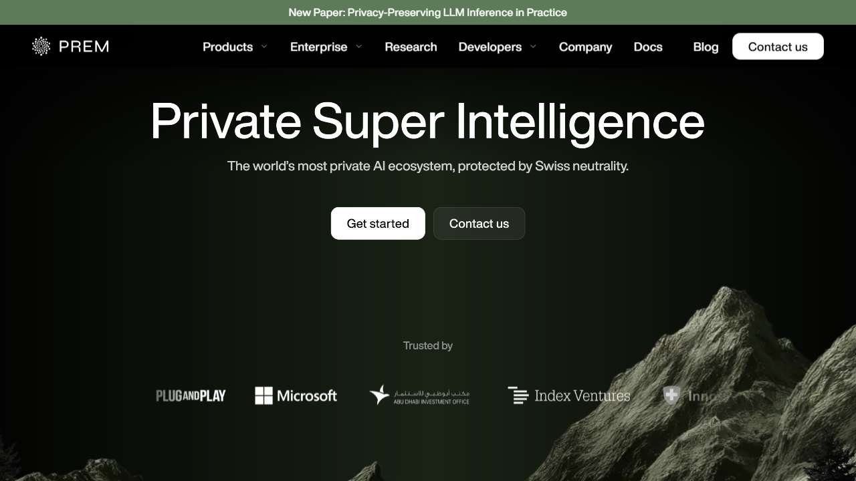Click the Swiss shield cross logo

(671, 395)
